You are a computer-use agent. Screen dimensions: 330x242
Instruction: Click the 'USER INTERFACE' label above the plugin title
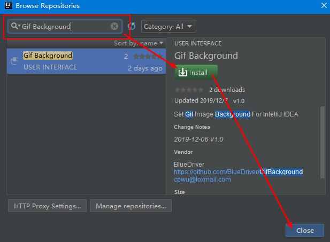coord(198,43)
